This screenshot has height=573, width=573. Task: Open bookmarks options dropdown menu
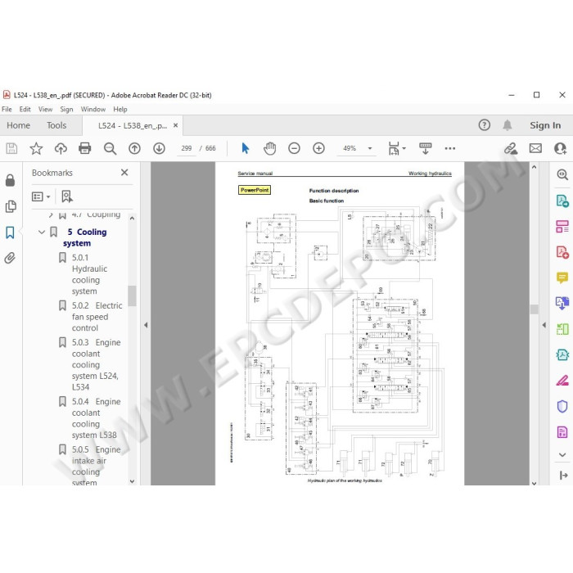point(41,196)
